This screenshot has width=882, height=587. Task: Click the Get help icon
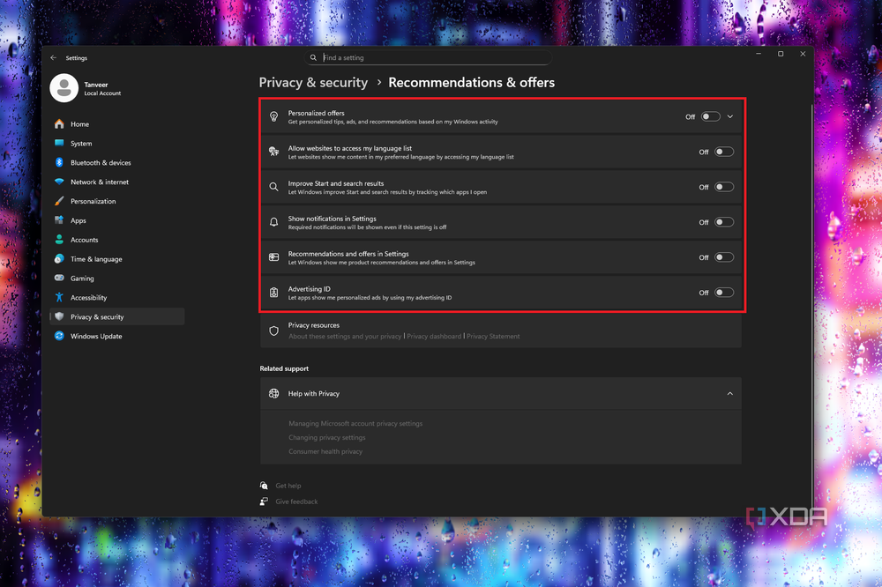[x=264, y=486]
